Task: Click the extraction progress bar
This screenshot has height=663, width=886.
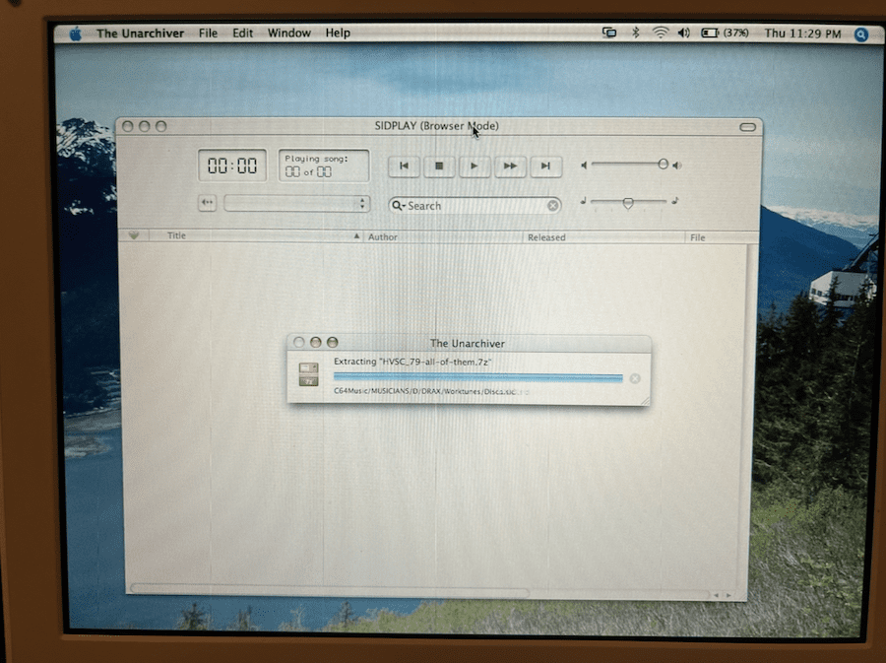Action: tap(478, 377)
